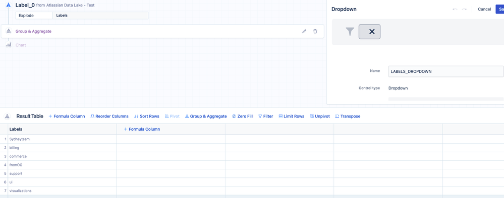Image resolution: width=504 pixels, height=198 pixels.
Task: Add Group & Aggregate from toolbar
Action: (x=206, y=116)
